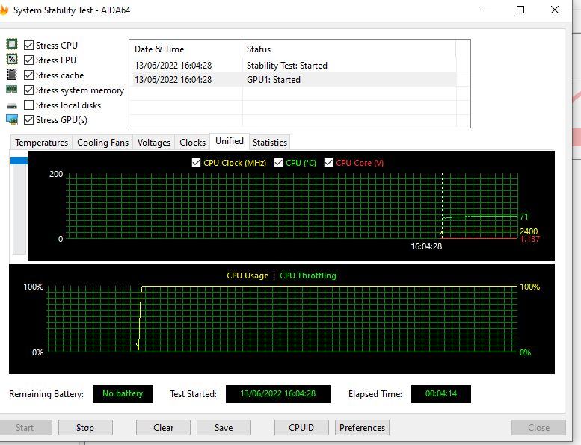This screenshot has width=581, height=445.
Task: Open Preferences
Action: click(x=362, y=428)
